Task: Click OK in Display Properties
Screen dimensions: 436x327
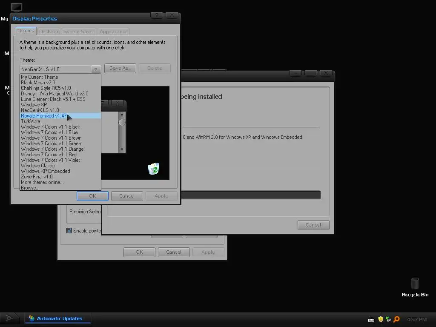Action: pyautogui.click(x=92, y=196)
